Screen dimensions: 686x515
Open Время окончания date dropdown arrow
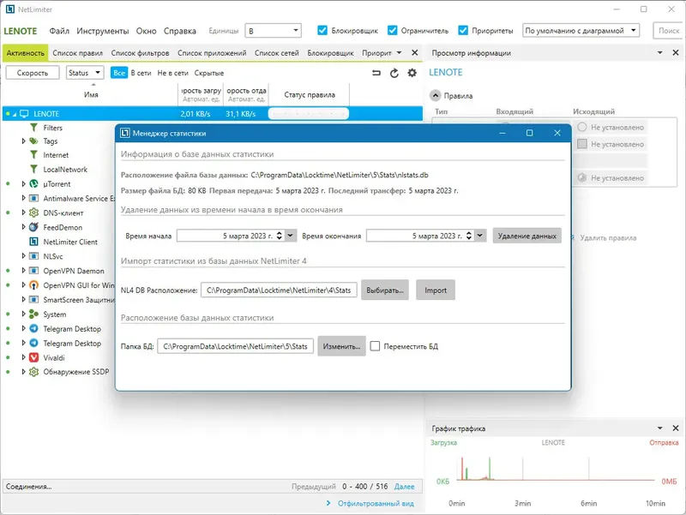coord(480,236)
